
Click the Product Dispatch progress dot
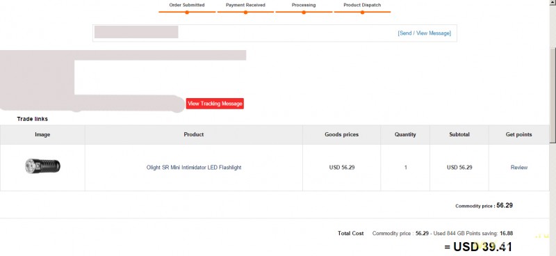[x=362, y=13]
